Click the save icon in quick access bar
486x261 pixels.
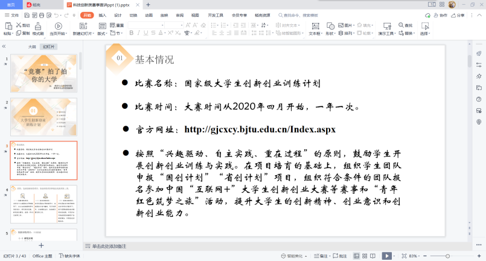(x=27, y=14)
